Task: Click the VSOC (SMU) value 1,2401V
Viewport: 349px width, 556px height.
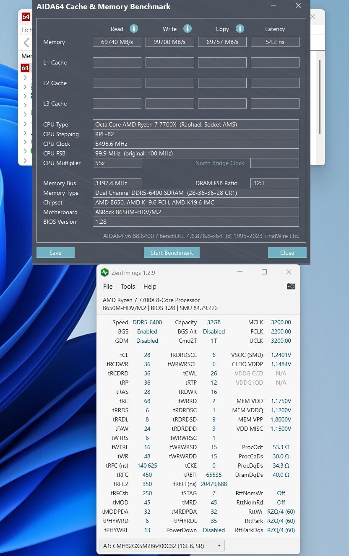Action: pos(281,355)
